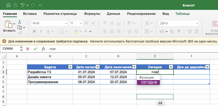Close the subscription required notification bar
The width and height of the screenshot is (218, 106).
4,41
